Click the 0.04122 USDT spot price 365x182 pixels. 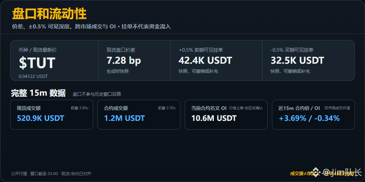tap(33, 76)
